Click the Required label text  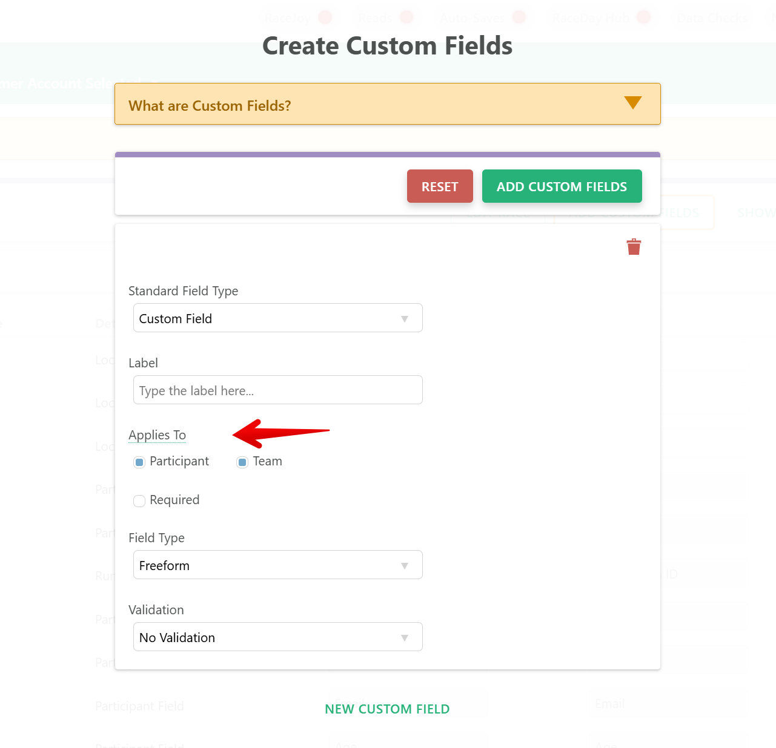174,500
